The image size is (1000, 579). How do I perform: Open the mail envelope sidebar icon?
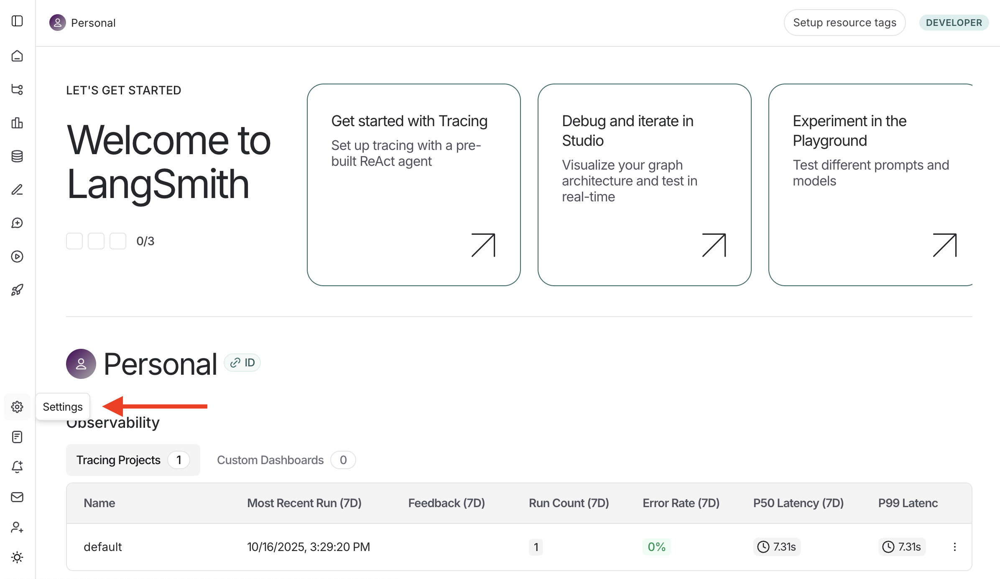pos(17,497)
